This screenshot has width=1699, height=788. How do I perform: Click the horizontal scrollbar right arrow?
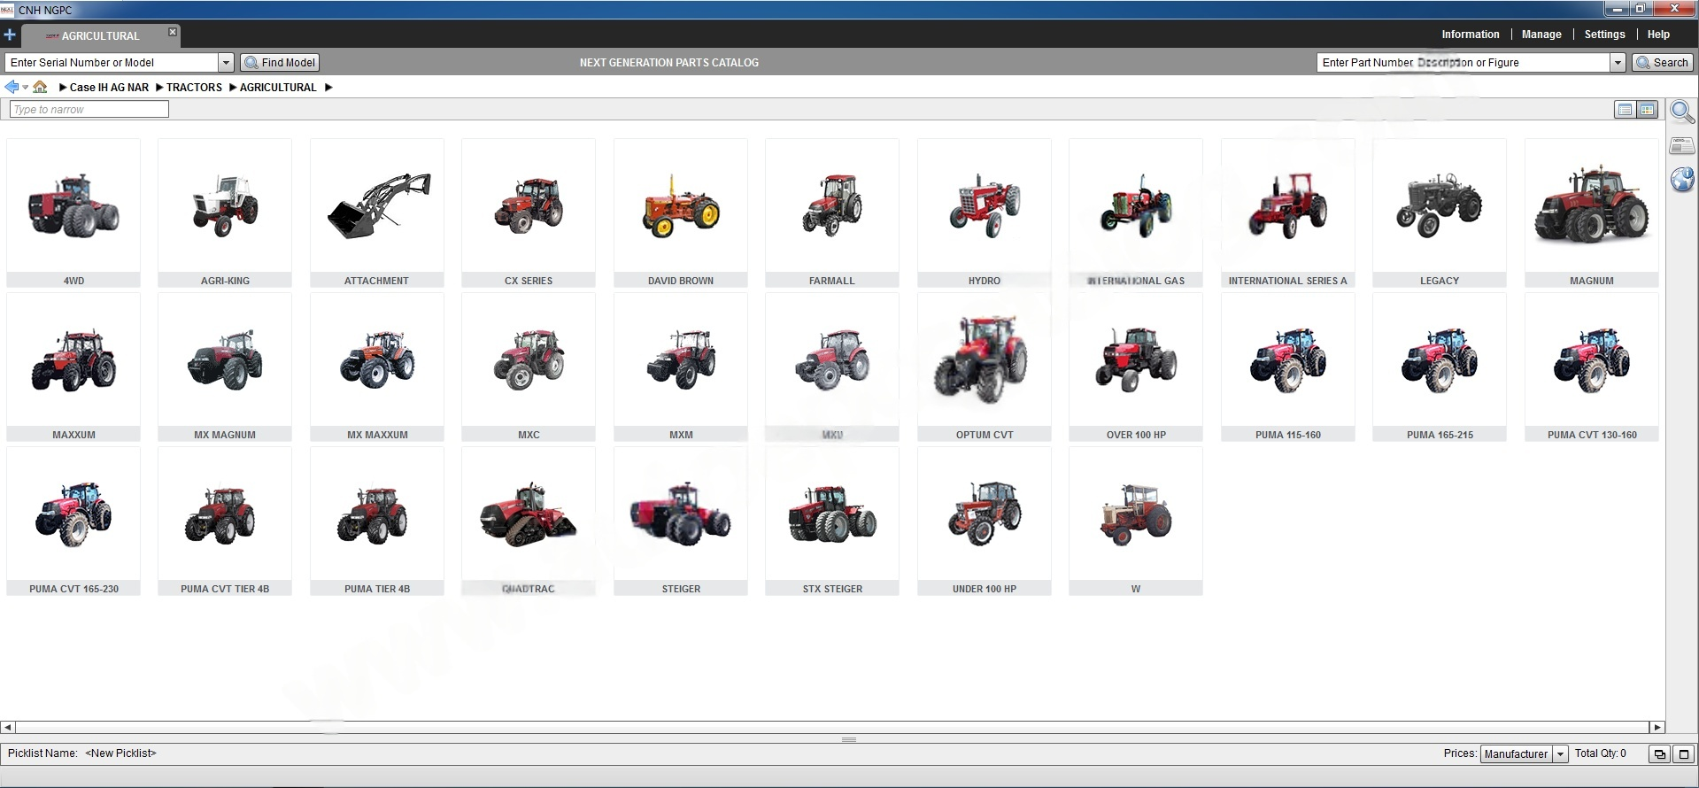(1657, 728)
